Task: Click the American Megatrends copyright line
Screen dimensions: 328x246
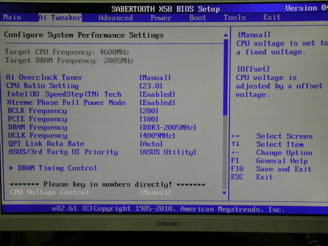Action: 168,209
